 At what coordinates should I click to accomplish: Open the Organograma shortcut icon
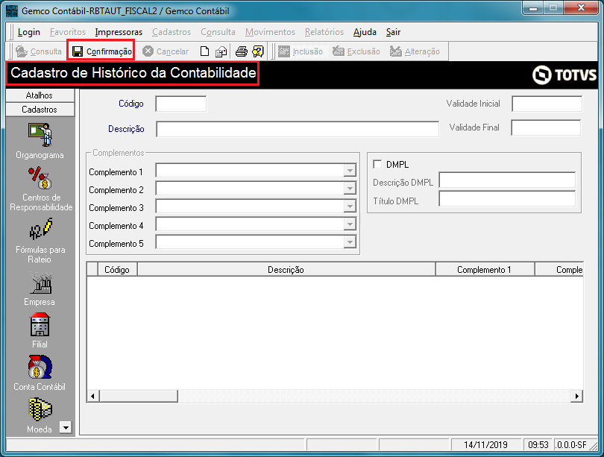pyautogui.click(x=40, y=135)
